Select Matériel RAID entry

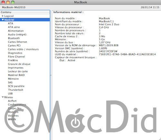[16, 75]
